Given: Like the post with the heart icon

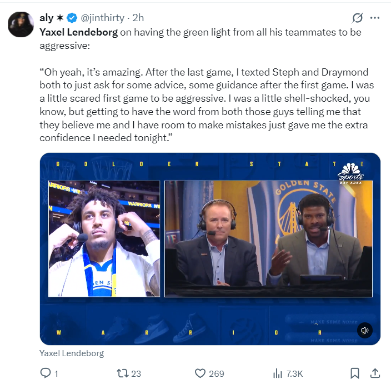Looking at the screenshot, I should point(200,373).
